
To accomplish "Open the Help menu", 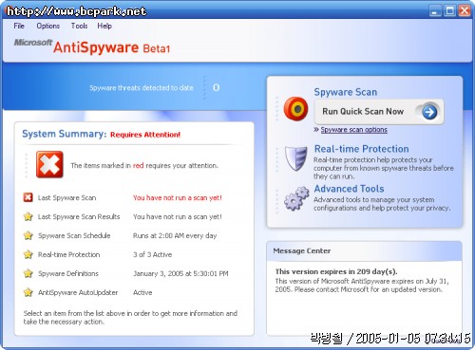I will [x=104, y=26].
